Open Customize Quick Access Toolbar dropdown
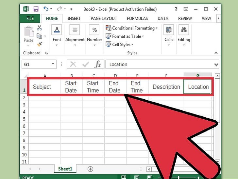This screenshot has width=238, height=179. click(71, 9)
